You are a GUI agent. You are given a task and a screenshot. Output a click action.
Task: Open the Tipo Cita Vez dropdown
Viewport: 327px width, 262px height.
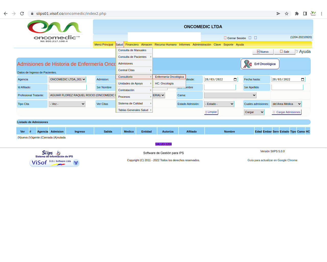67,104
